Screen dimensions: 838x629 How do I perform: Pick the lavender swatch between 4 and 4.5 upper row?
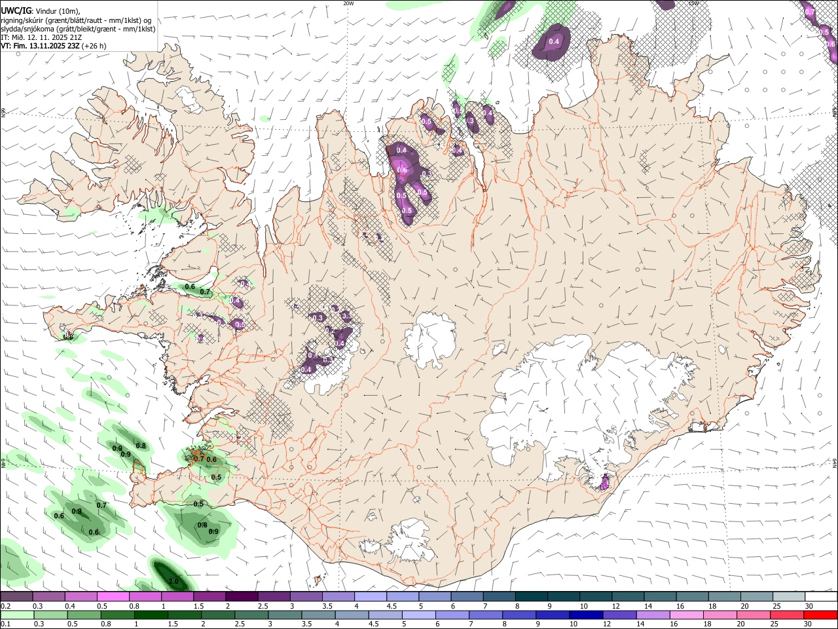tap(371, 597)
